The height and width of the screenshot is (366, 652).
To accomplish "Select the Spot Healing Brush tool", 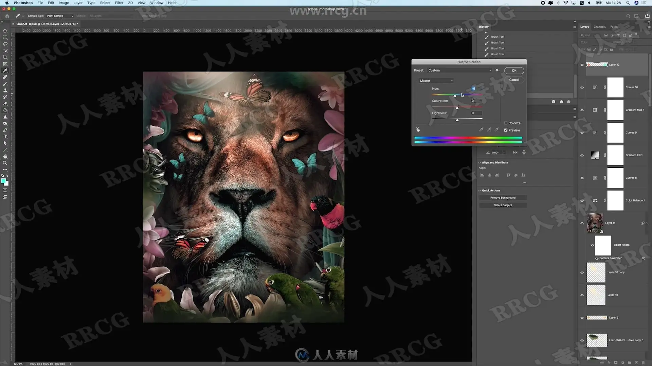I will coord(5,77).
